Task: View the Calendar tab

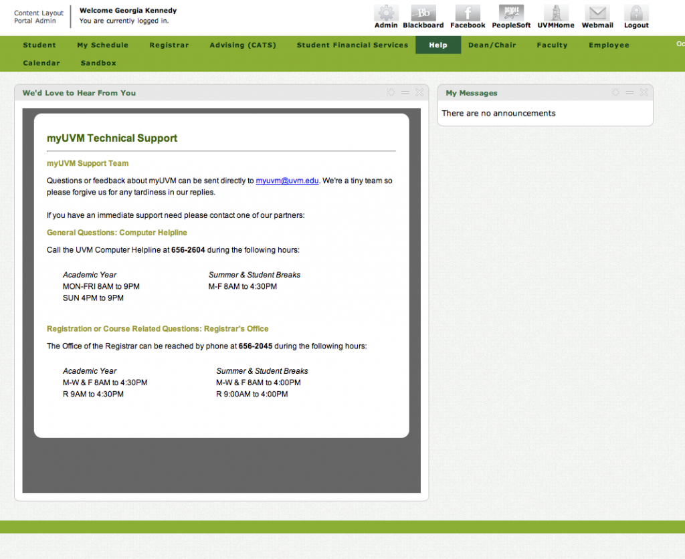Action: [41, 63]
